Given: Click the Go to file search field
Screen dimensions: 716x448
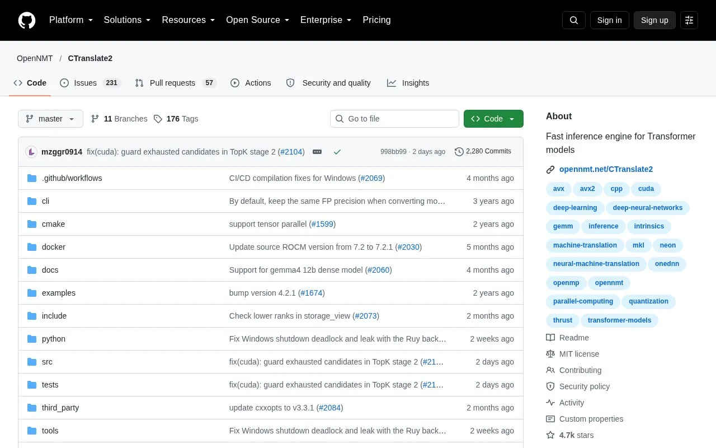Looking at the screenshot, I should pos(394,119).
